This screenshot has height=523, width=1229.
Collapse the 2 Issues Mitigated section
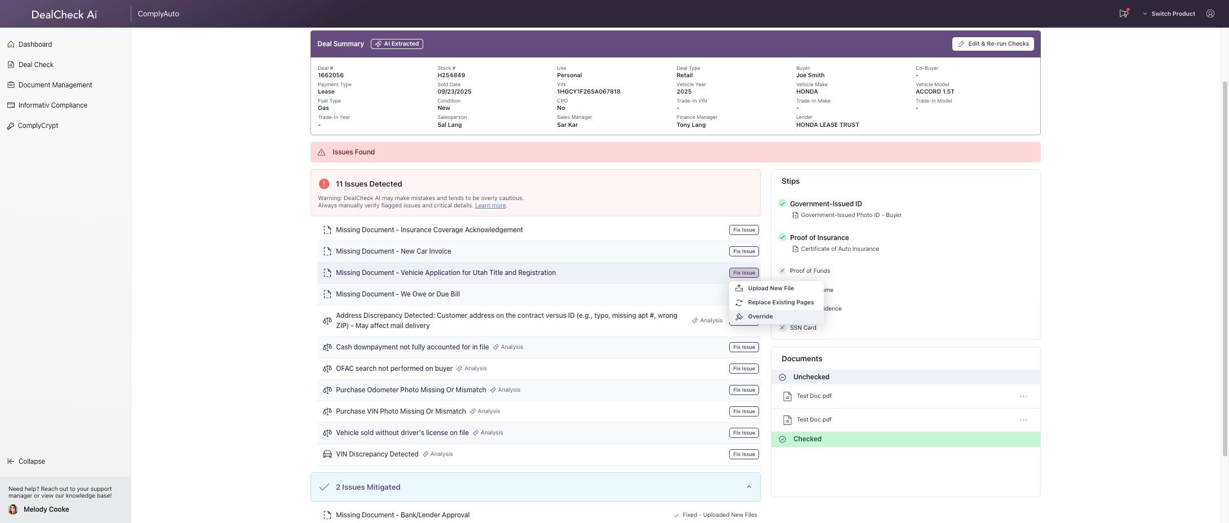[x=749, y=487]
